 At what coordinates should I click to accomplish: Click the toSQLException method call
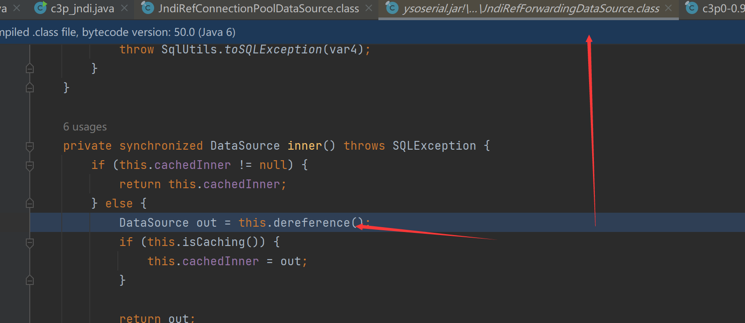273,49
